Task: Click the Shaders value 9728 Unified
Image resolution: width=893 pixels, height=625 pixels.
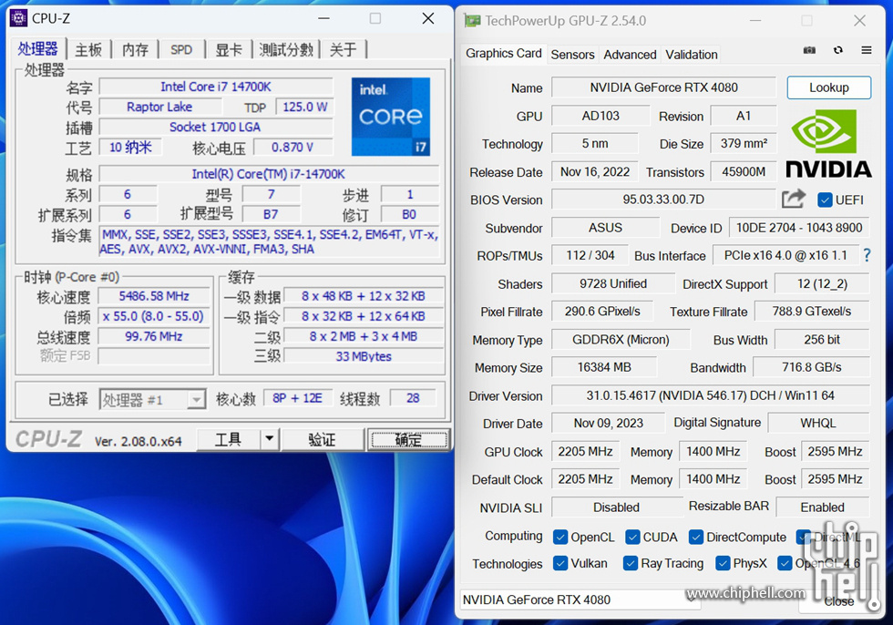Action: pos(613,283)
